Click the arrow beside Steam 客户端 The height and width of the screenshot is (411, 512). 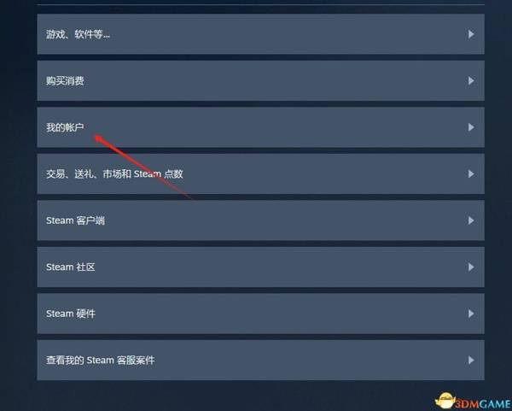(471, 220)
